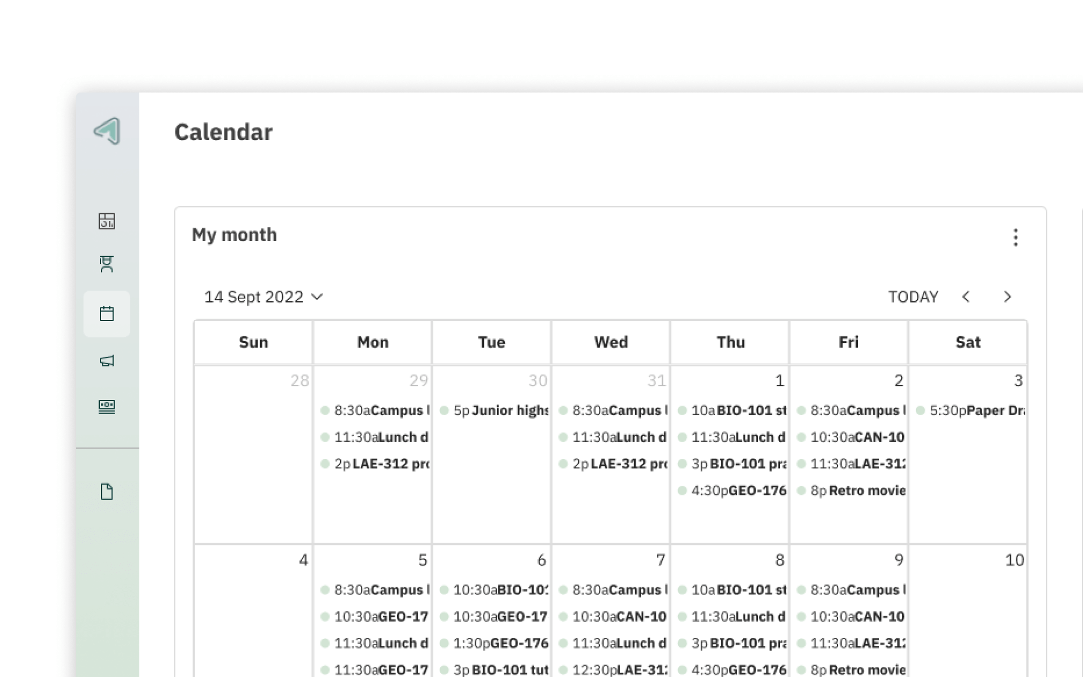Open 8:30a Campus event on Wednesday 31
The height and width of the screenshot is (677, 1083).
[x=613, y=410]
